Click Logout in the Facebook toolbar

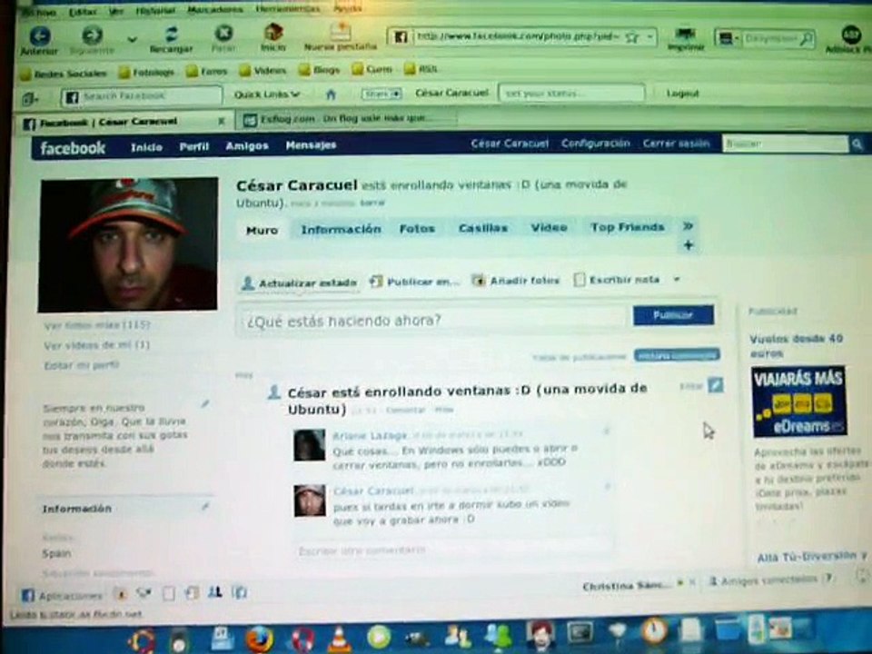[x=682, y=93]
